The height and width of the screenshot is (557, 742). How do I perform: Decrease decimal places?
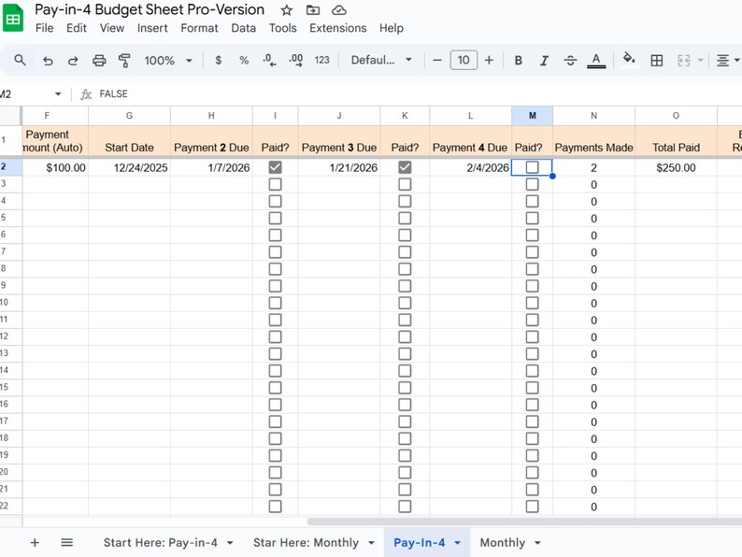269,60
